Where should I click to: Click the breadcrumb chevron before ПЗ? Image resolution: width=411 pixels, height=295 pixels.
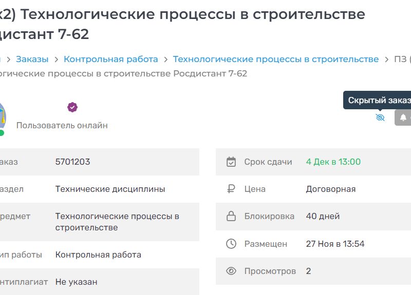[386, 60]
